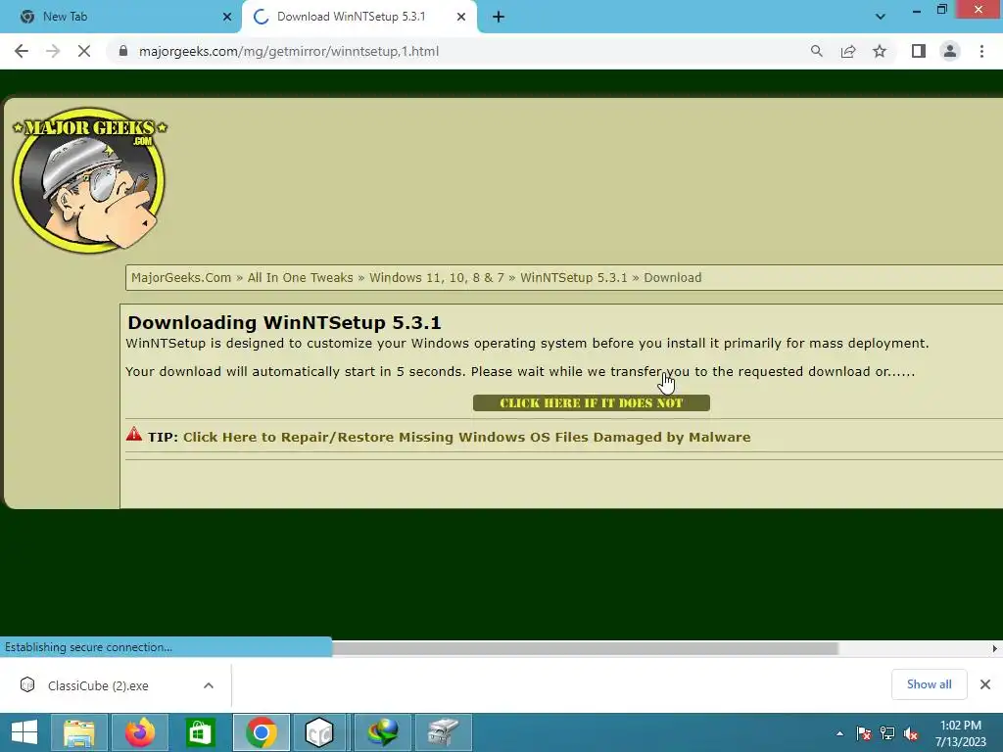
Task: Open All In One Tweaks breadcrumb
Action: pyautogui.click(x=300, y=277)
